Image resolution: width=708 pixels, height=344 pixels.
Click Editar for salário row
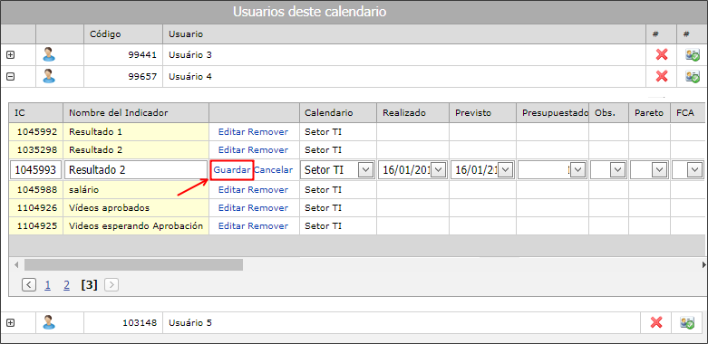(x=232, y=190)
